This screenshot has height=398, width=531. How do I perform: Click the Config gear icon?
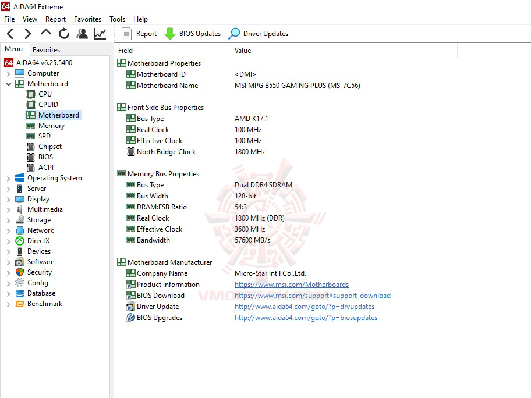coord(20,283)
